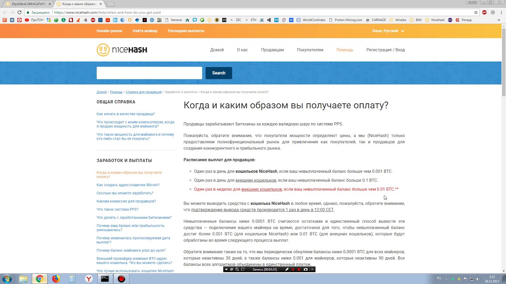Open 'Что происходит с моим компьютером' link
The image size is (506, 284).
[135, 124]
